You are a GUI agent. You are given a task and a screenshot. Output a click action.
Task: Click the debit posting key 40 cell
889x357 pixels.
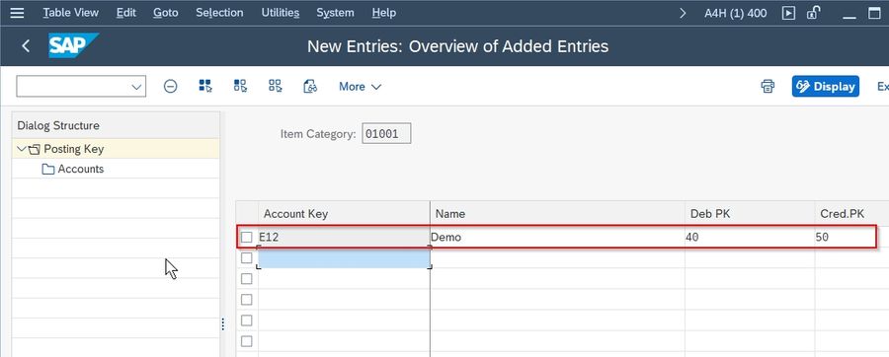click(750, 237)
